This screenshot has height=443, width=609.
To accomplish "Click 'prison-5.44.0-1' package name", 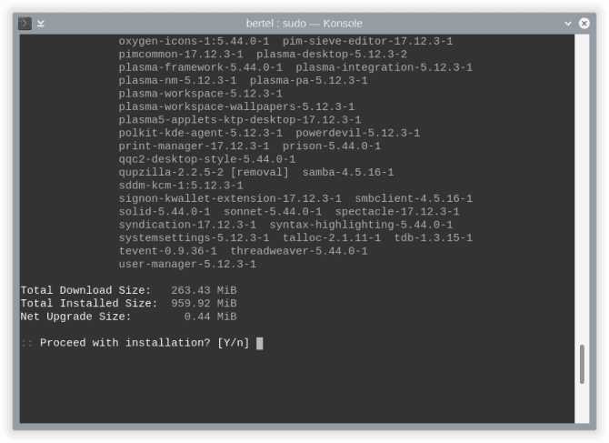I will (x=331, y=146).
